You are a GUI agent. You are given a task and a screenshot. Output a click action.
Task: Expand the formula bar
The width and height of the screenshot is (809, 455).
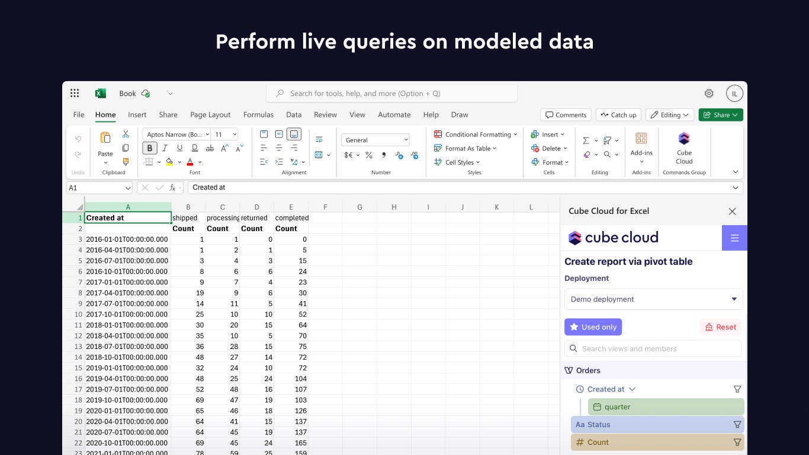click(736, 188)
